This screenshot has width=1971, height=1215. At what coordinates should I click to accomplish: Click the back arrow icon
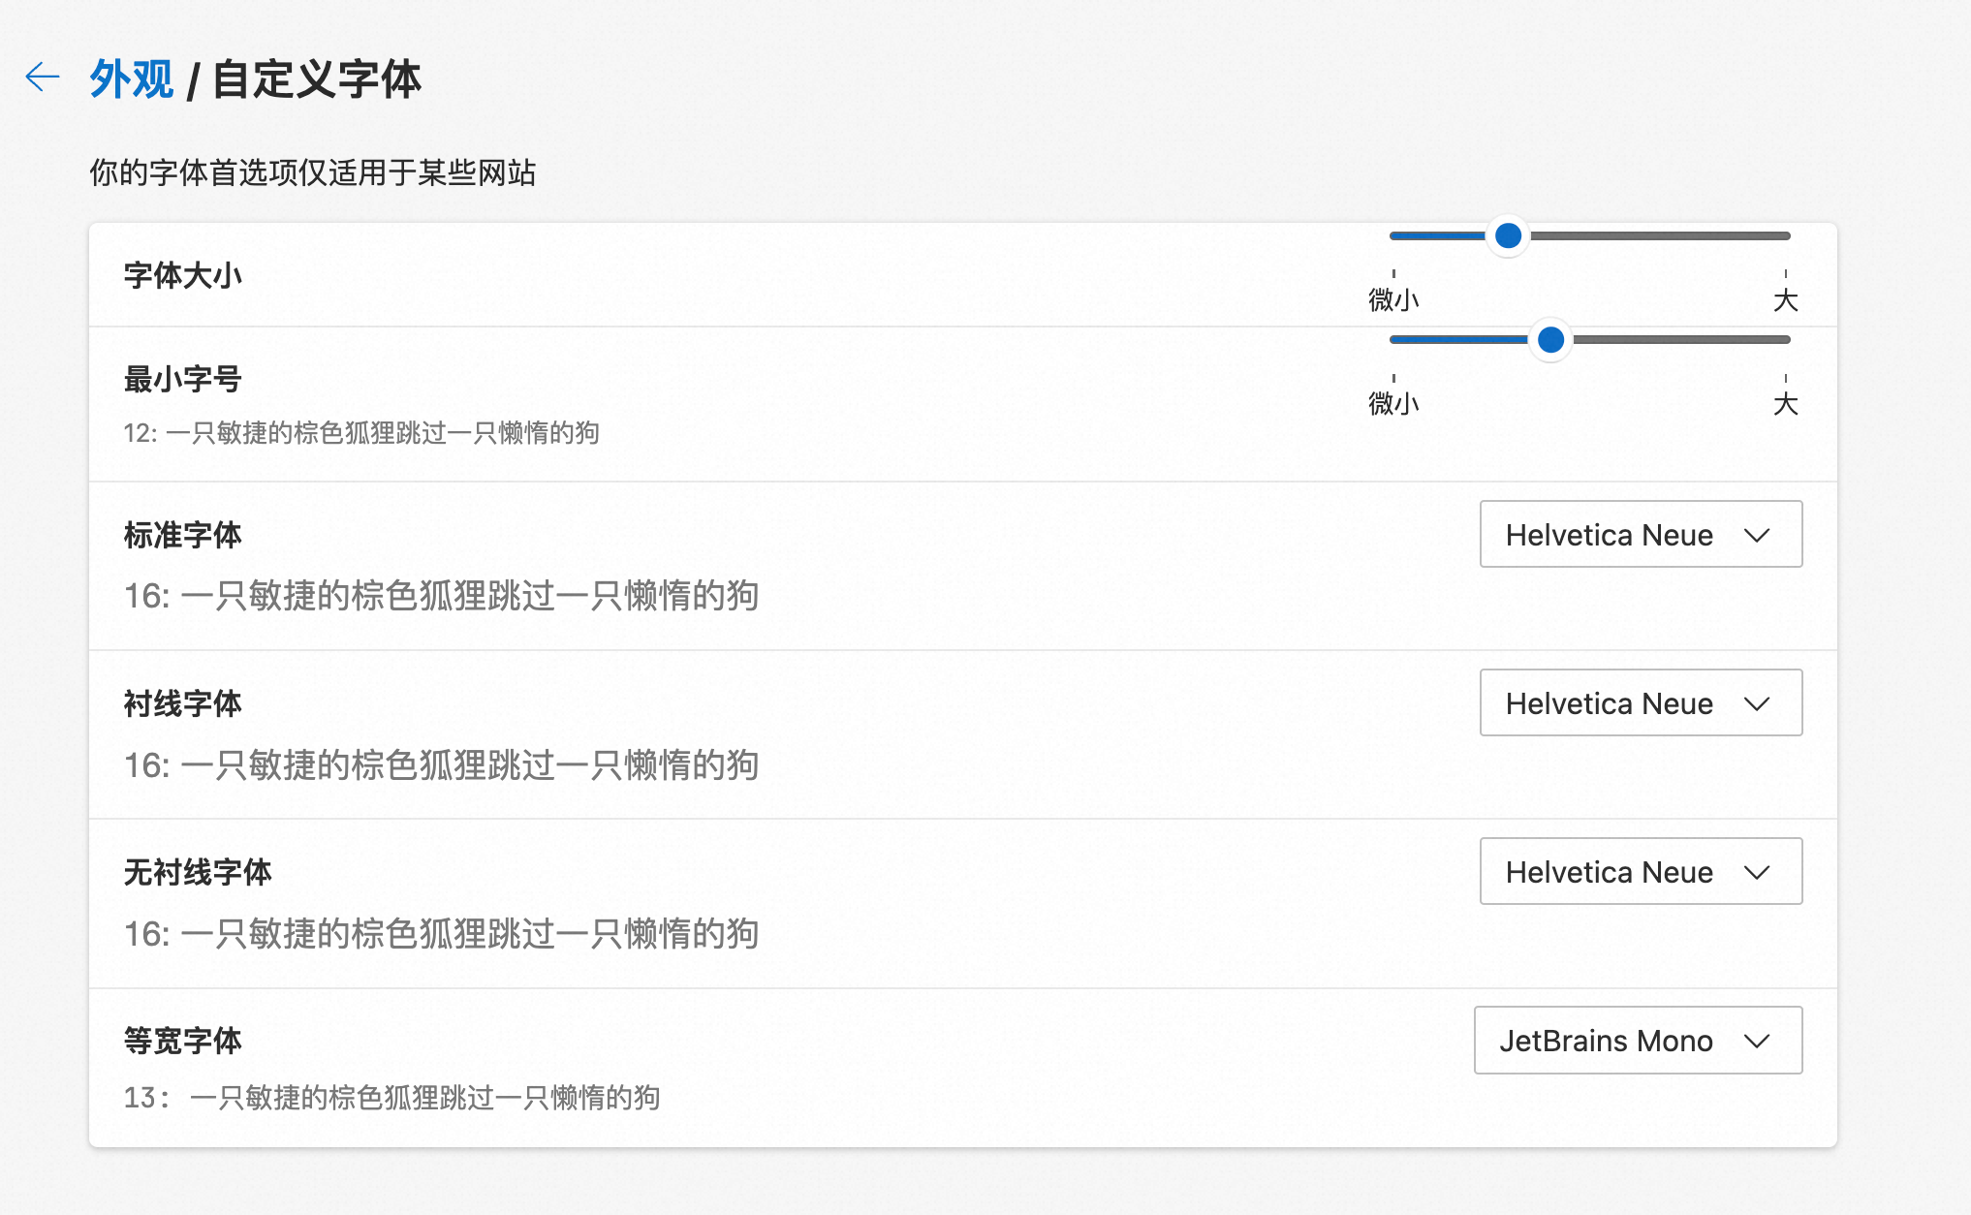point(43,77)
